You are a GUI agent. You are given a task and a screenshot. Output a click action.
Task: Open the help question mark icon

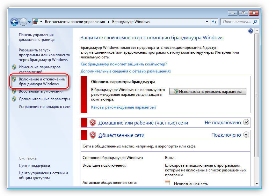click(x=251, y=31)
